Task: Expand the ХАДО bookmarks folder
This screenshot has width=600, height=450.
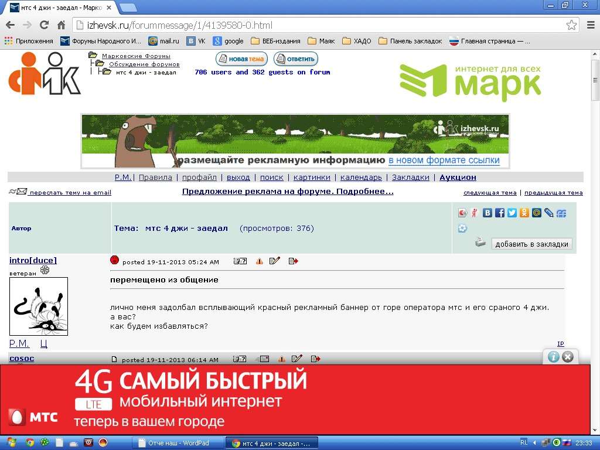Action: (357, 41)
